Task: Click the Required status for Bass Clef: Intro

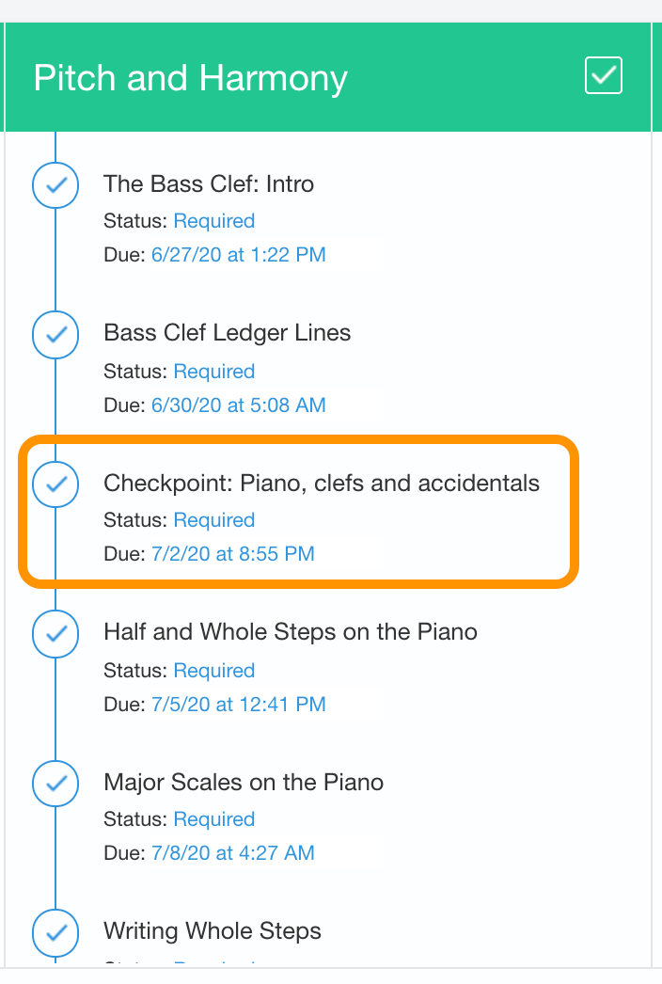Action: point(214,221)
